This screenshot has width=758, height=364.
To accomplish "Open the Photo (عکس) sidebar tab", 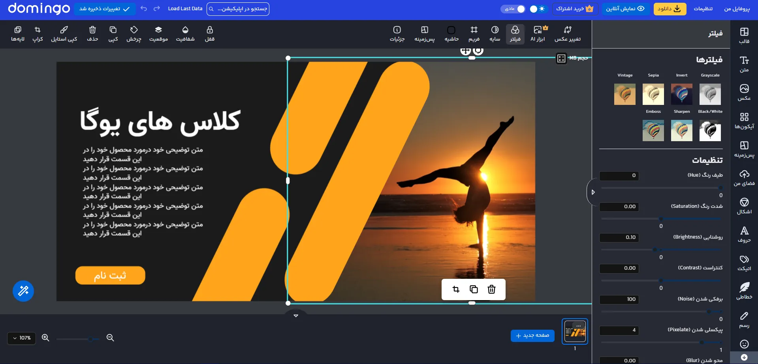I will coord(744,92).
